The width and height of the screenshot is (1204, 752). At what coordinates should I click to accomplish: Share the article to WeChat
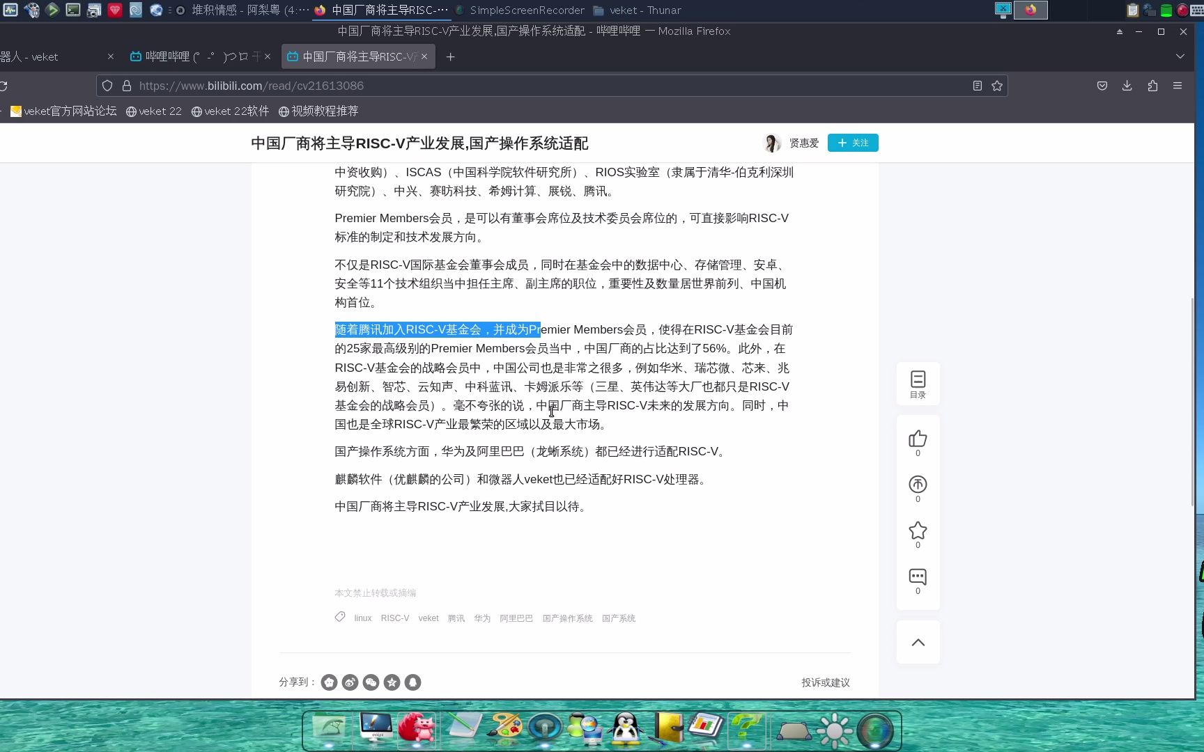(x=371, y=682)
